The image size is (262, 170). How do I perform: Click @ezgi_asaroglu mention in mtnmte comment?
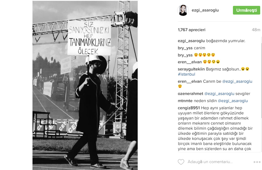point(233,101)
